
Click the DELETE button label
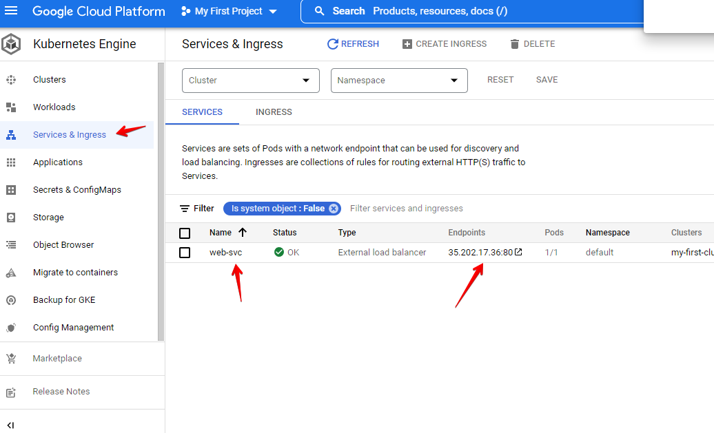point(539,44)
